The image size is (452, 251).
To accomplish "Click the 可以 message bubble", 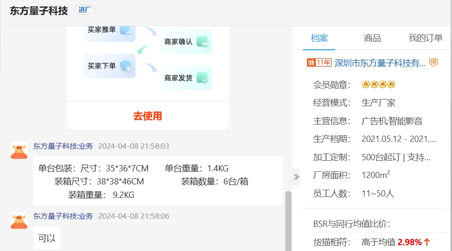I will [47, 238].
